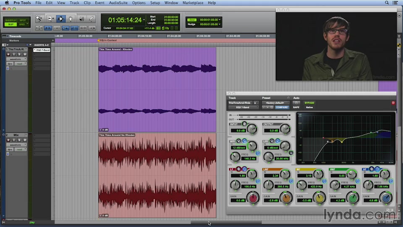Viewport: 403px width, 227px height.
Task: Select the Pencil tool
Action: click(91, 19)
